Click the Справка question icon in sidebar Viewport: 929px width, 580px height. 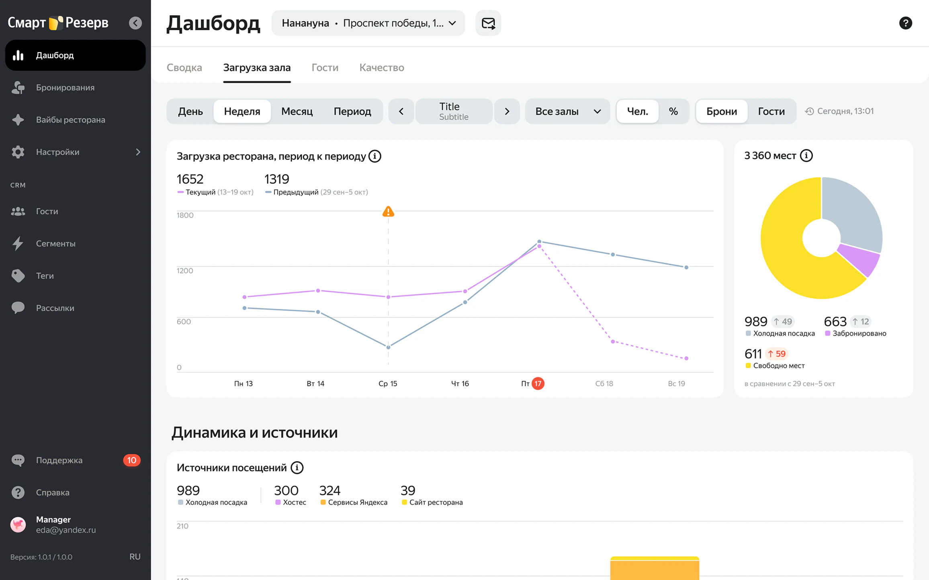pos(18,492)
